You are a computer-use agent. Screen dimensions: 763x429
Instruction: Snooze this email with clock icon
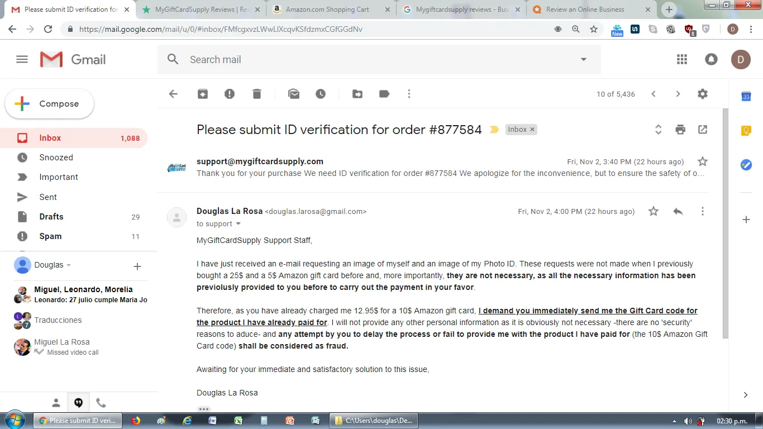coord(321,94)
